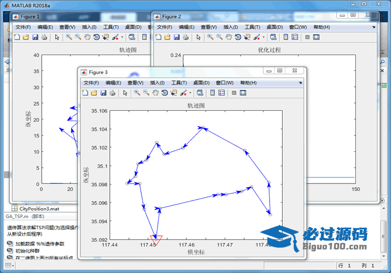Click Link Plot icon in Figure 3
391x273 pixels.
point(200,93)
